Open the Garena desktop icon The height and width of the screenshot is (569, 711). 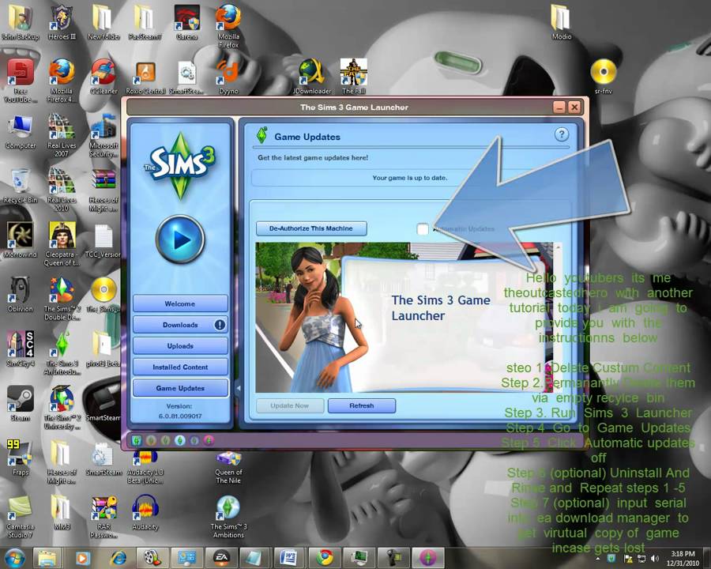click(x=186, y=23)
